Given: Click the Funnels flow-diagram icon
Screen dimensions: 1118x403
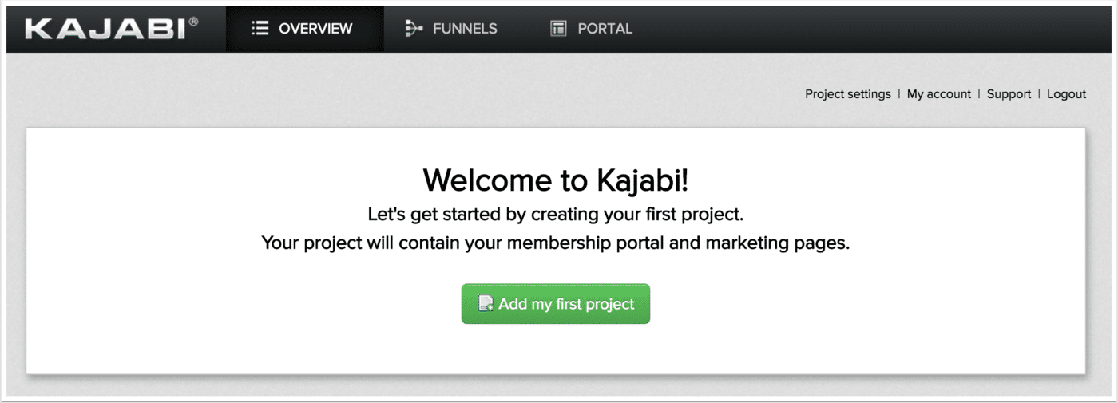Looking at the screenshot, I should (x=414, y=29).
